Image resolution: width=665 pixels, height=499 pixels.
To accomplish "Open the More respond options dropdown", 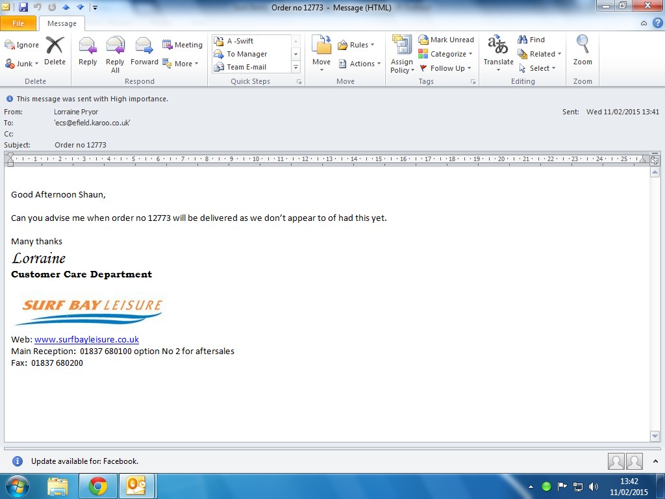I will tap(181, 64).
